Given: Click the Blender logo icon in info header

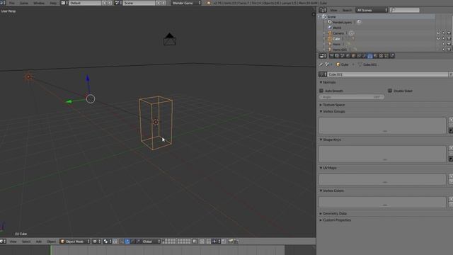Looking at the screenshot, I should click(209, 3).
